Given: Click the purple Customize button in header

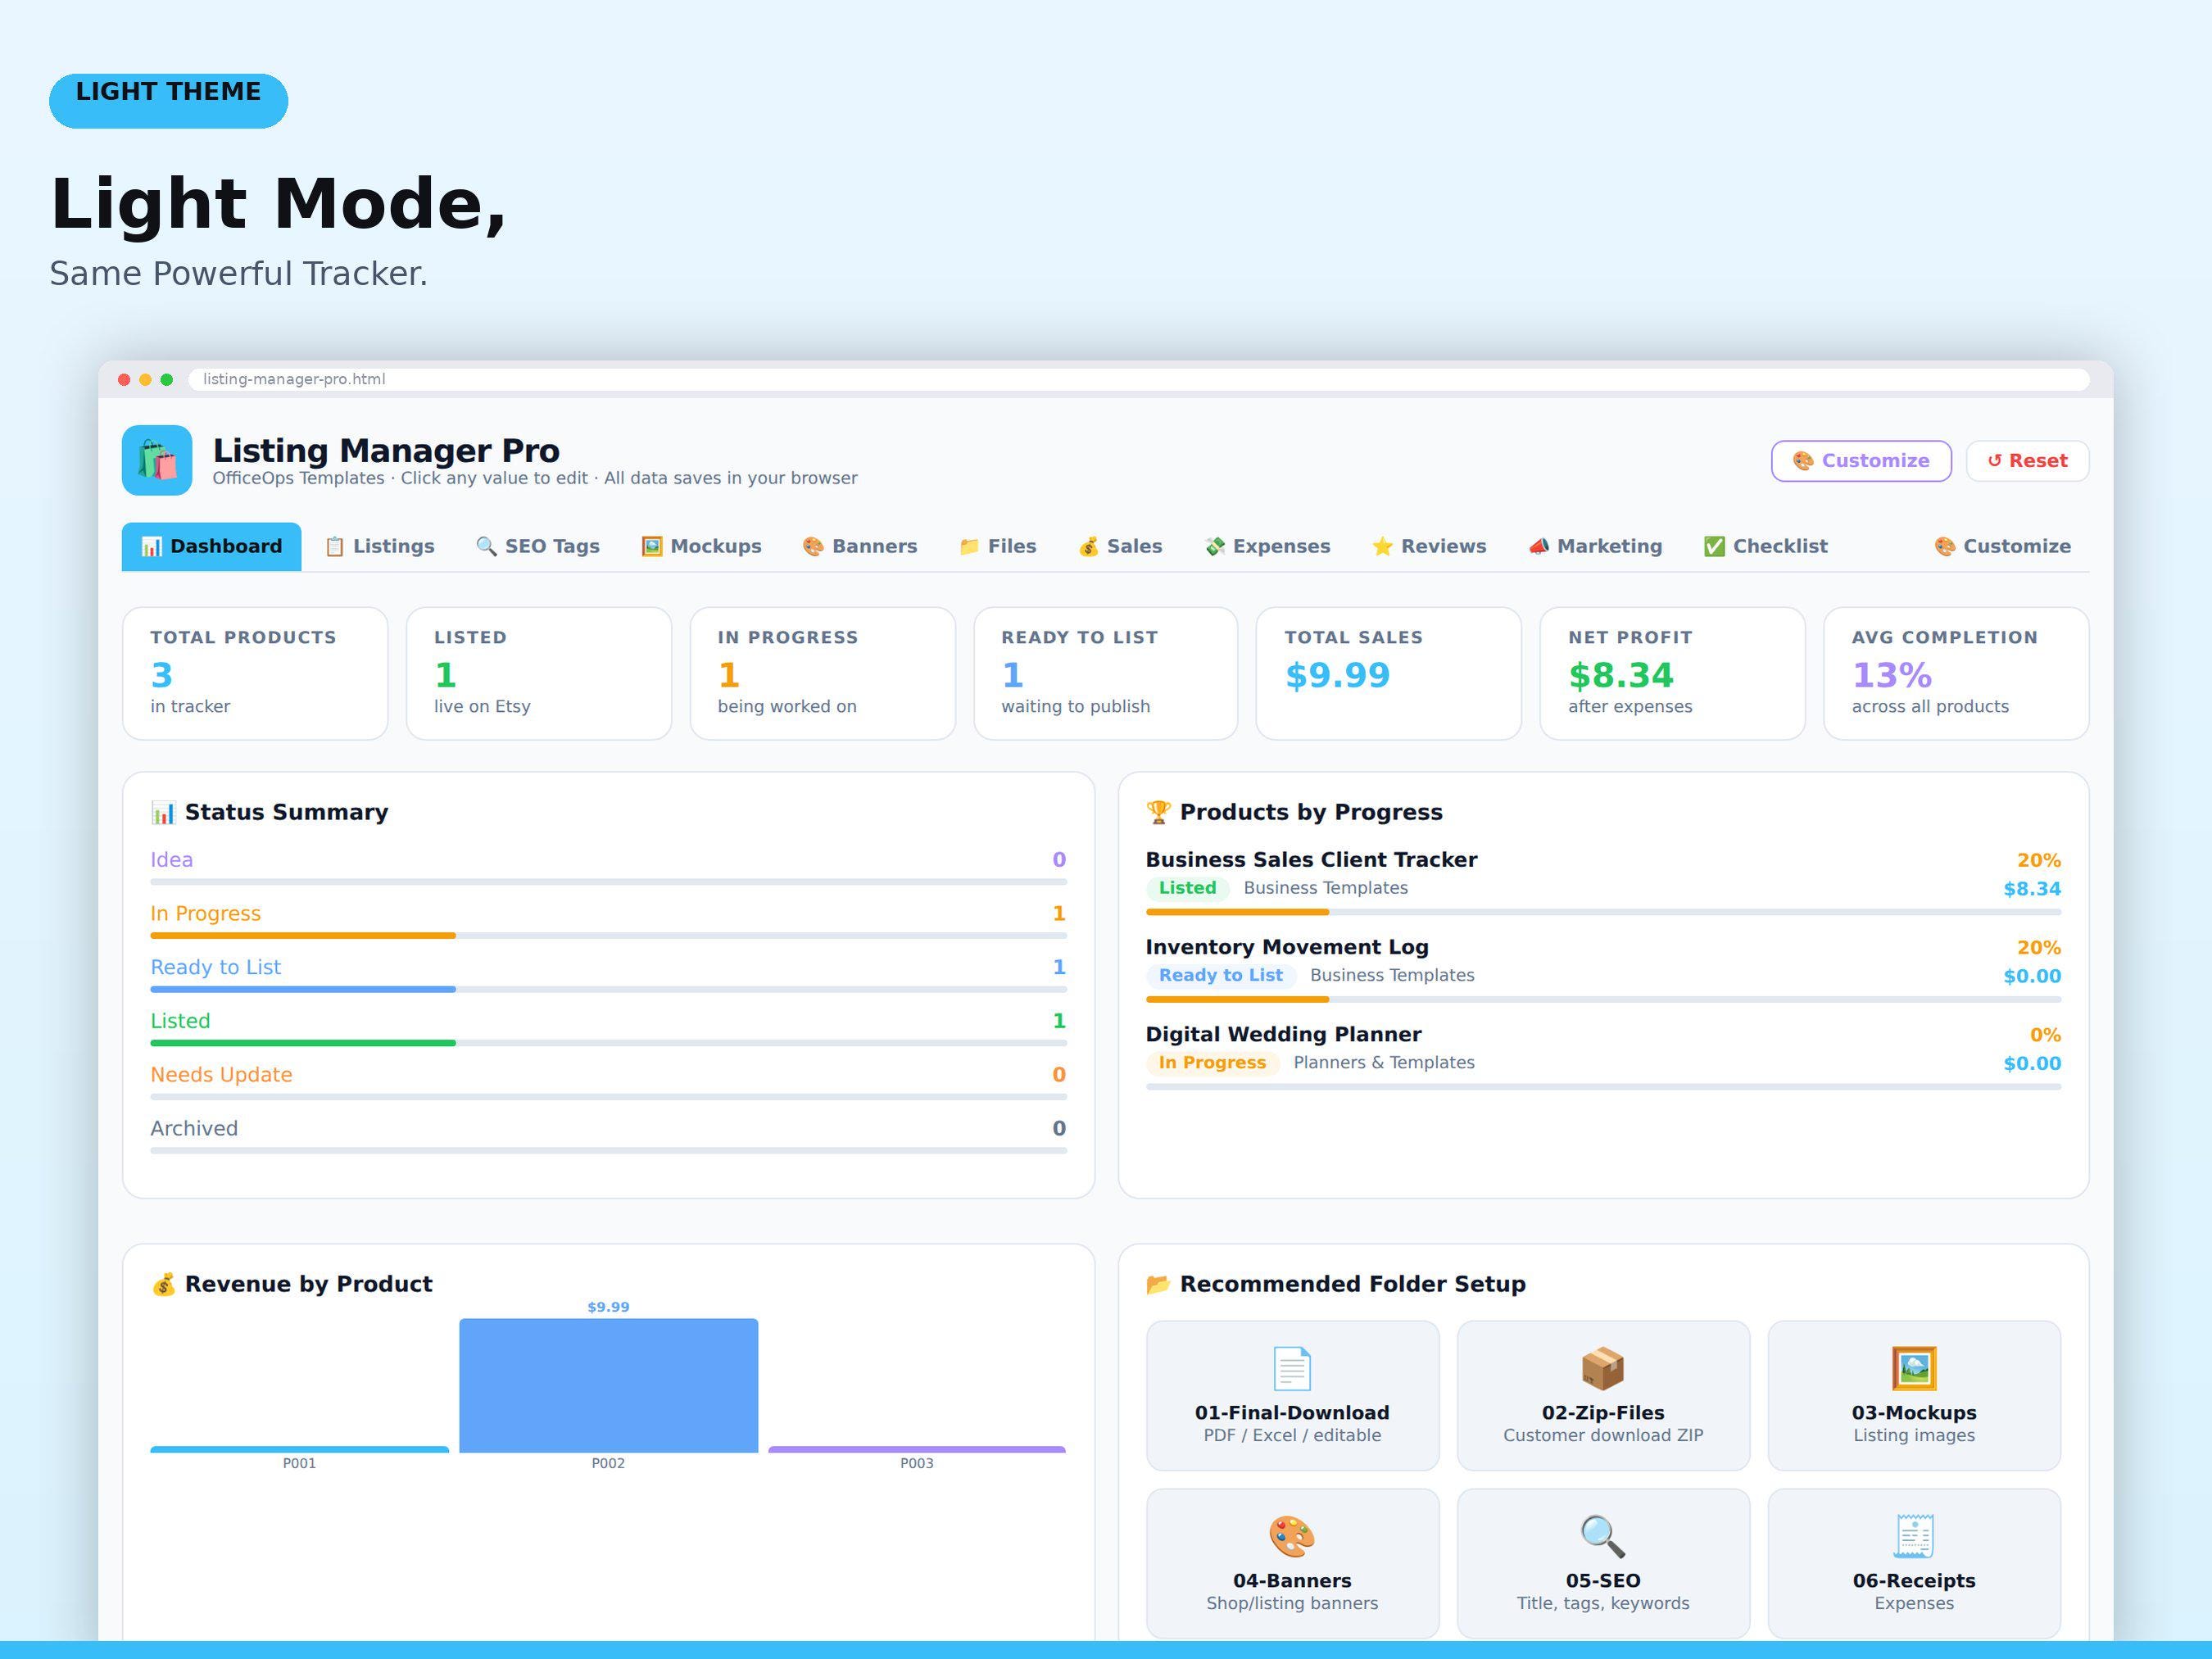Looking at the screenshot, I should pos(1861,461).
